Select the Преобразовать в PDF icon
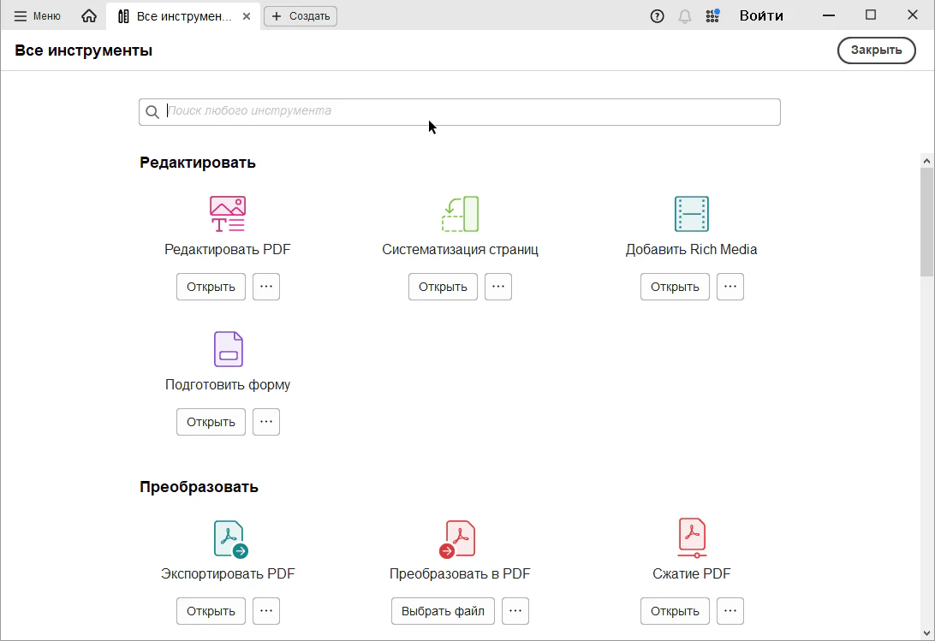Viewport: 935px width, 641px height. (x=458, y=539)
